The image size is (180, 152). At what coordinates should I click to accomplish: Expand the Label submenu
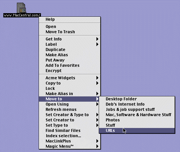70,44
